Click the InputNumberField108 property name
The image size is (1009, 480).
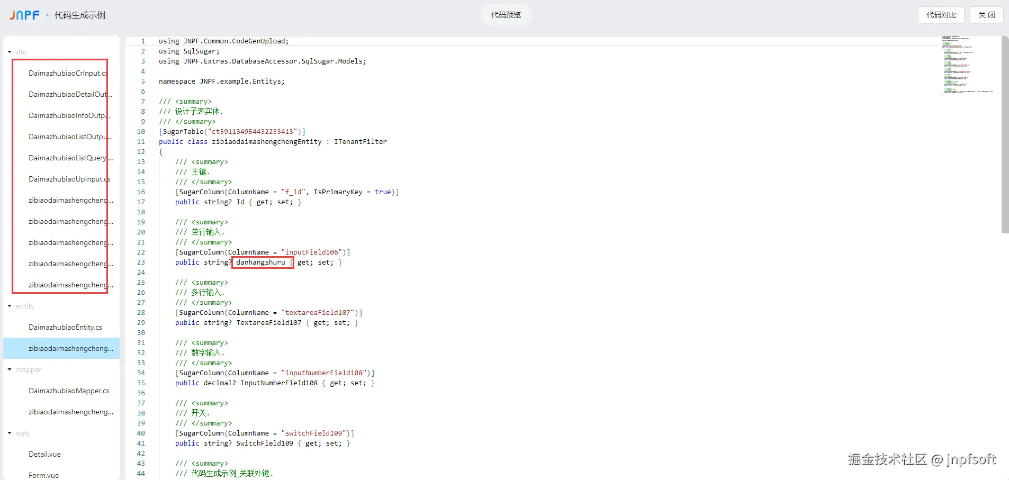click(x=279, y=383)
